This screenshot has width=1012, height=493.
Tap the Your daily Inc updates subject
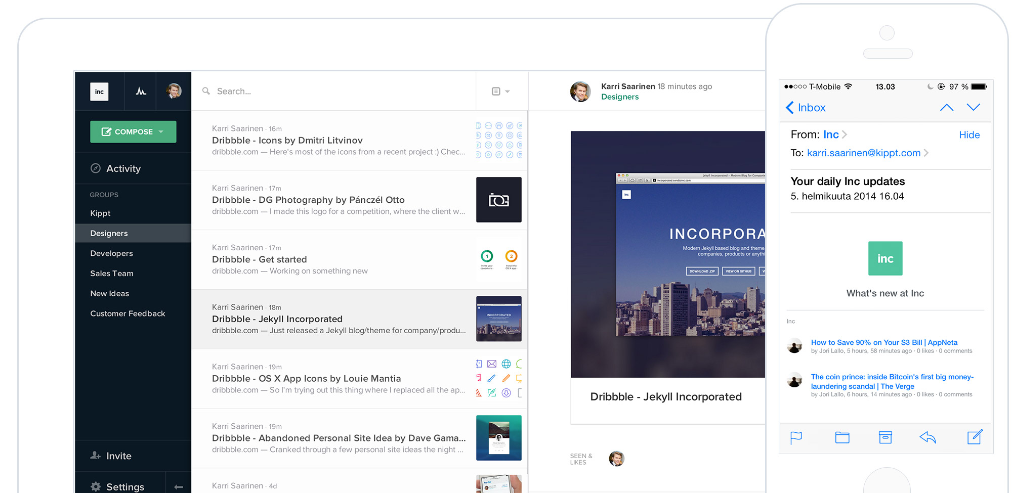pyautogui.click(x=848, y=181)
